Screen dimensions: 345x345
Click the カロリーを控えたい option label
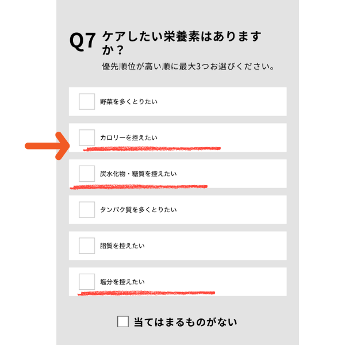(x=128, y=138)
